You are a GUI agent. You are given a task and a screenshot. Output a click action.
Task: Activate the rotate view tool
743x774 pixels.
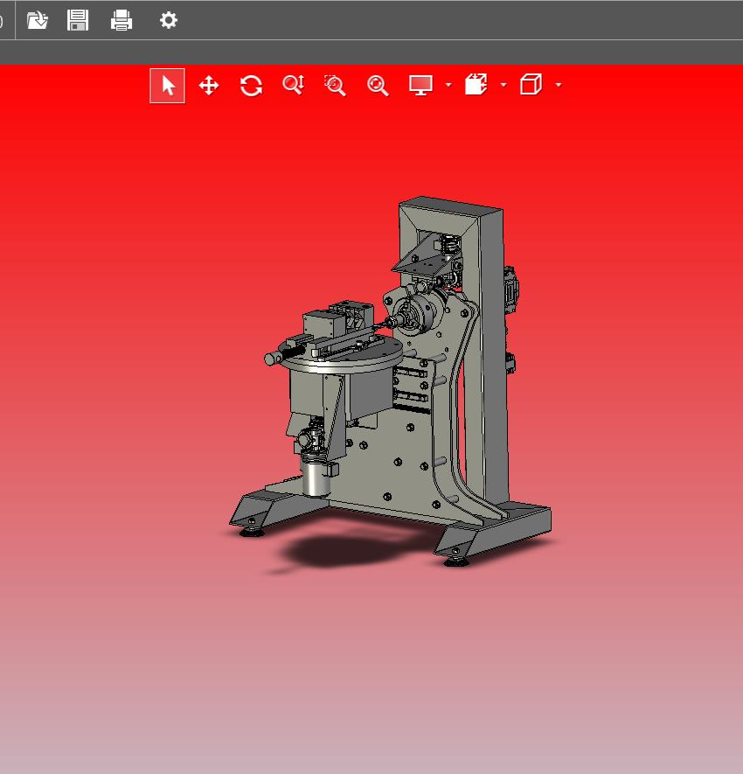(251, 86)
